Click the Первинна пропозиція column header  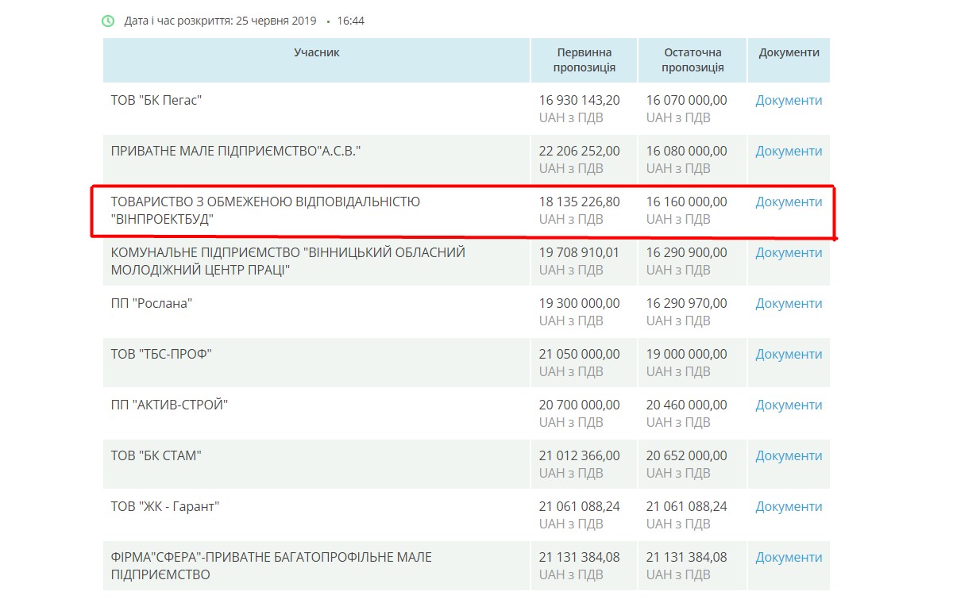(x=585, y=60)
